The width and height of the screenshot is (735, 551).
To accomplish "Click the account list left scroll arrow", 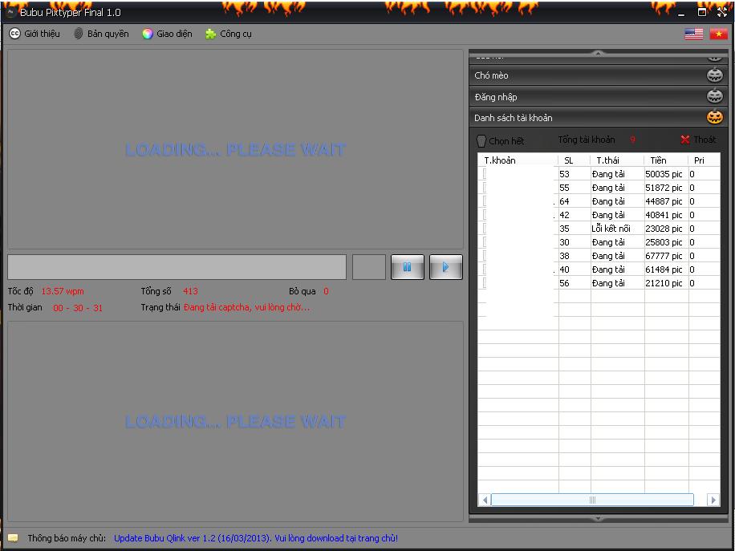I will tap(485, 500).
